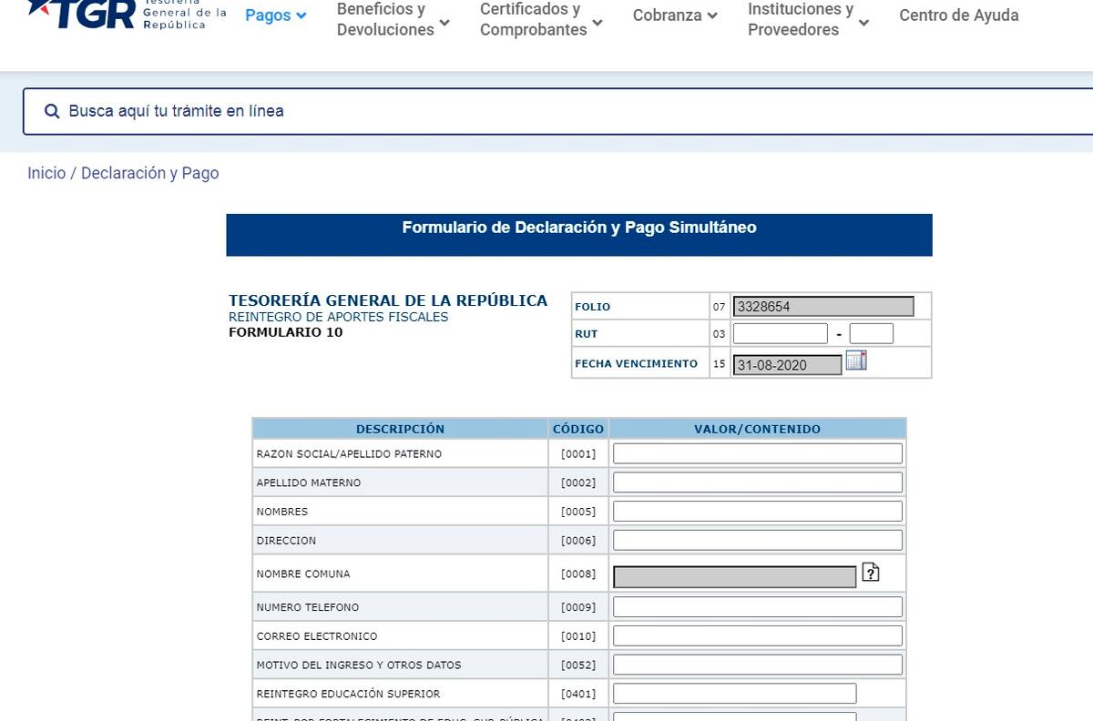Expand Beneficios y Devoluciones menu
The width and height of the screenshot is (1093, 721).
click(393, 19)
